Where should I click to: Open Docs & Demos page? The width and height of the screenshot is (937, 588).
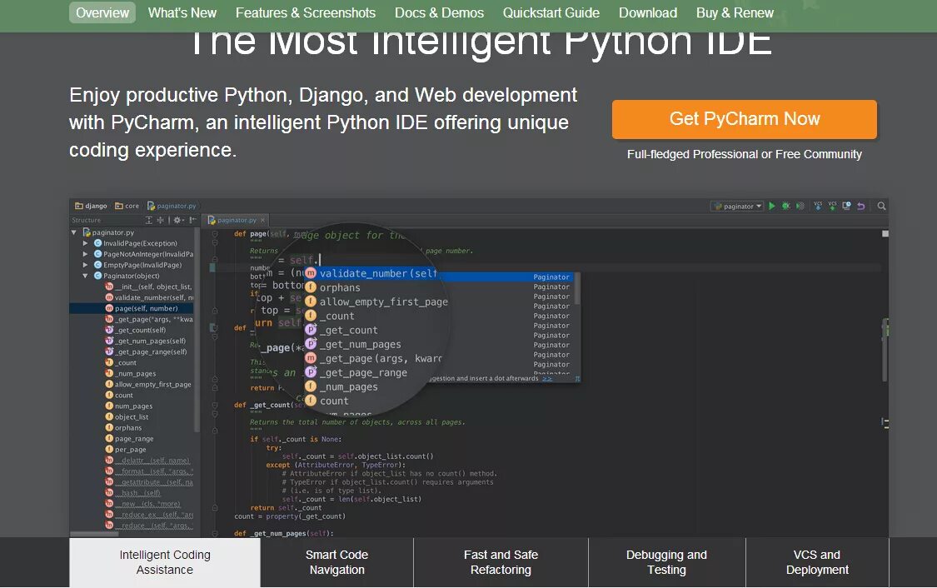[x=439, y=12]
